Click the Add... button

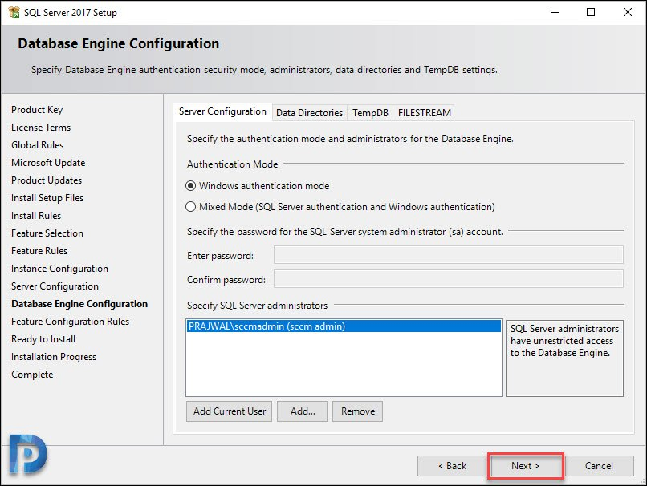(x=303, y=411)
